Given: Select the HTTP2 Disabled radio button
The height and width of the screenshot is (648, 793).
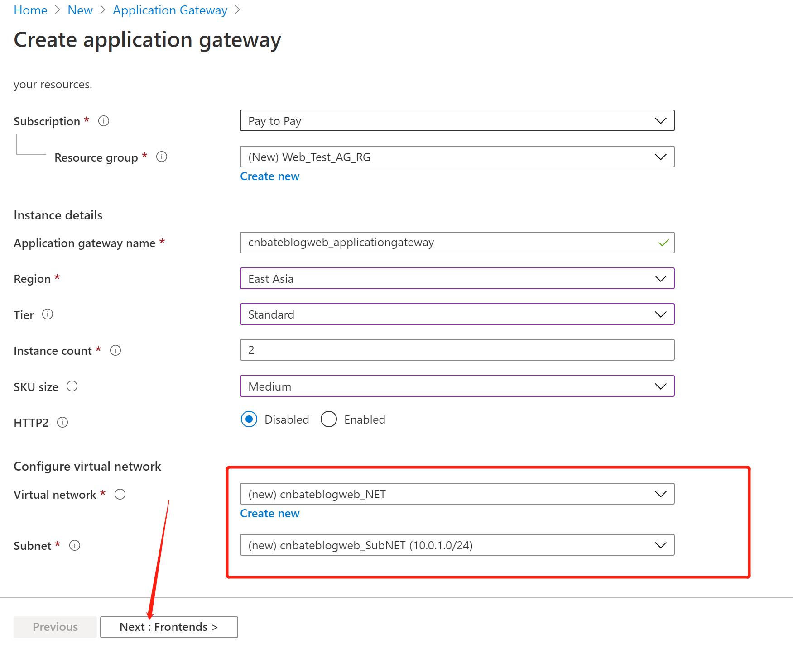Looking at the screenshot, I should (249, 419).
